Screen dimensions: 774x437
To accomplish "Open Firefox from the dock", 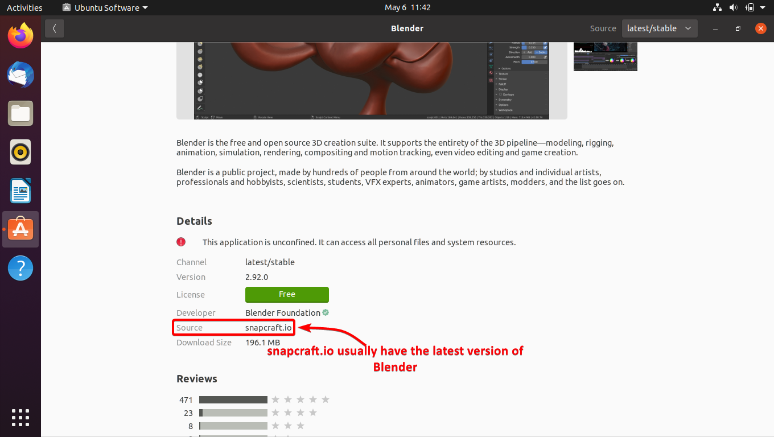I will 20,35.
